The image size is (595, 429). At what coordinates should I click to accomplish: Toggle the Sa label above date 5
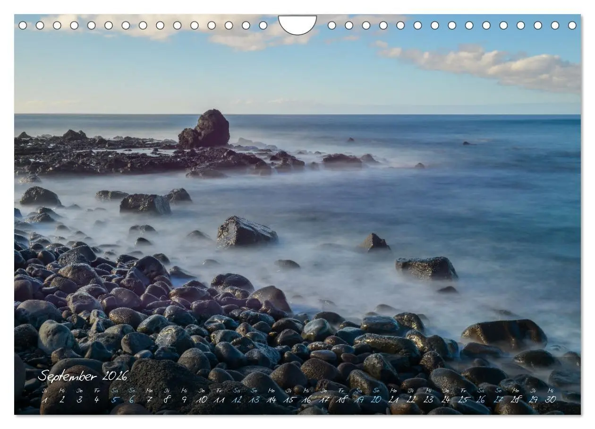[x=114, y=391]
